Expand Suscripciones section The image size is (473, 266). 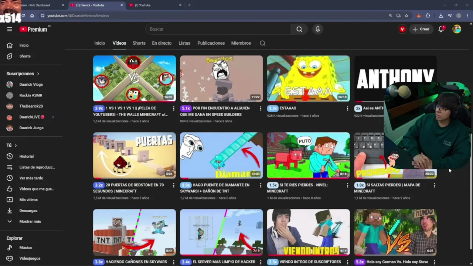pos(23,74)
